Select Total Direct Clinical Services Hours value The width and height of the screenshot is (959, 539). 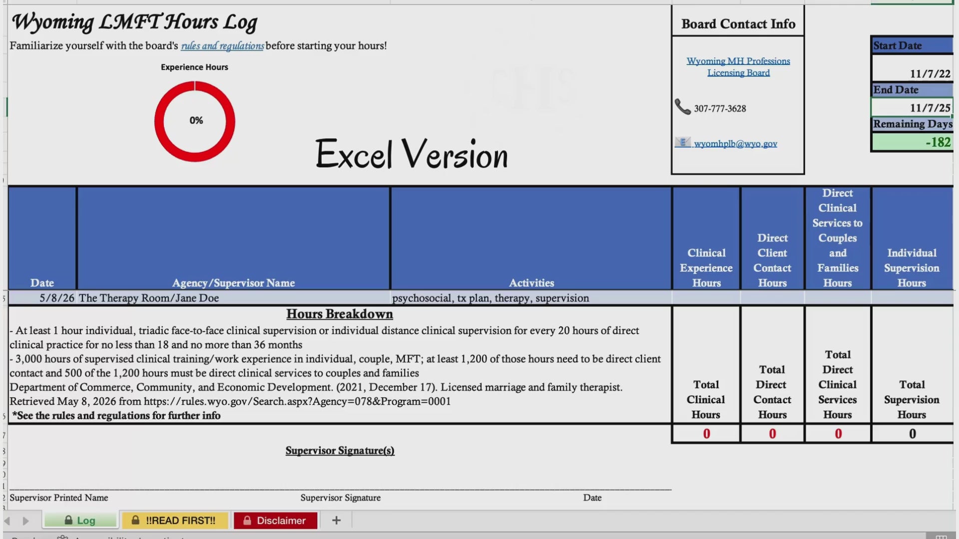pyautogui.click(x=838, y=434)
